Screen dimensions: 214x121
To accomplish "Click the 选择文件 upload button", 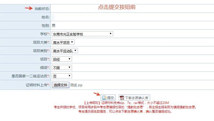I will point(61,85).
